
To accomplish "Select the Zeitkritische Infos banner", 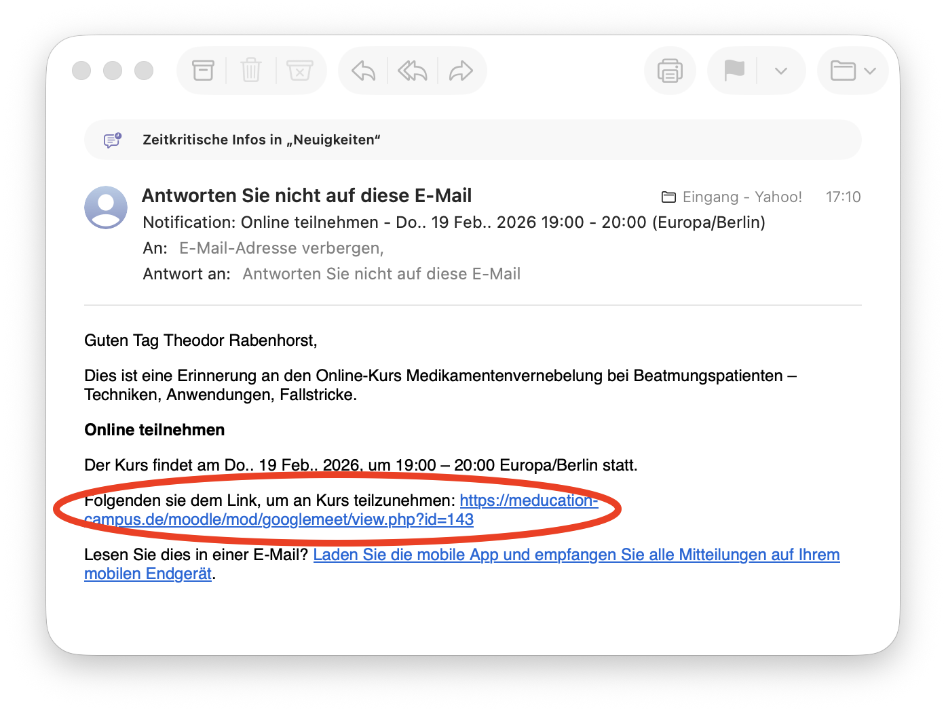I will (x=261, y=140).
